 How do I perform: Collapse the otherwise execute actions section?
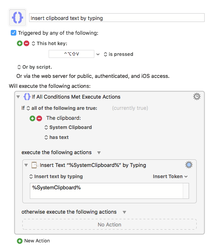click(124, 212)
